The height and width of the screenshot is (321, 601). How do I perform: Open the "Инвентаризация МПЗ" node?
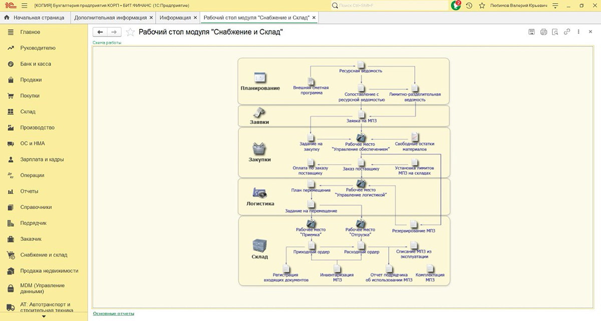point(337,274)
